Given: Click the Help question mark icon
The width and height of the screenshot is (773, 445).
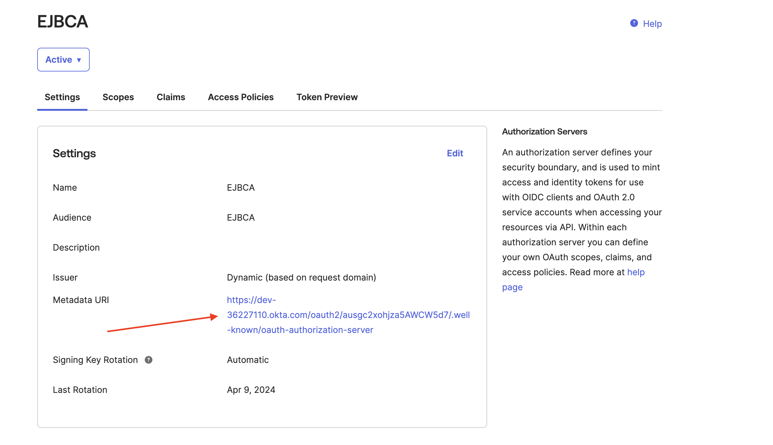Looking at the screenshot, I should click(634, 23).
